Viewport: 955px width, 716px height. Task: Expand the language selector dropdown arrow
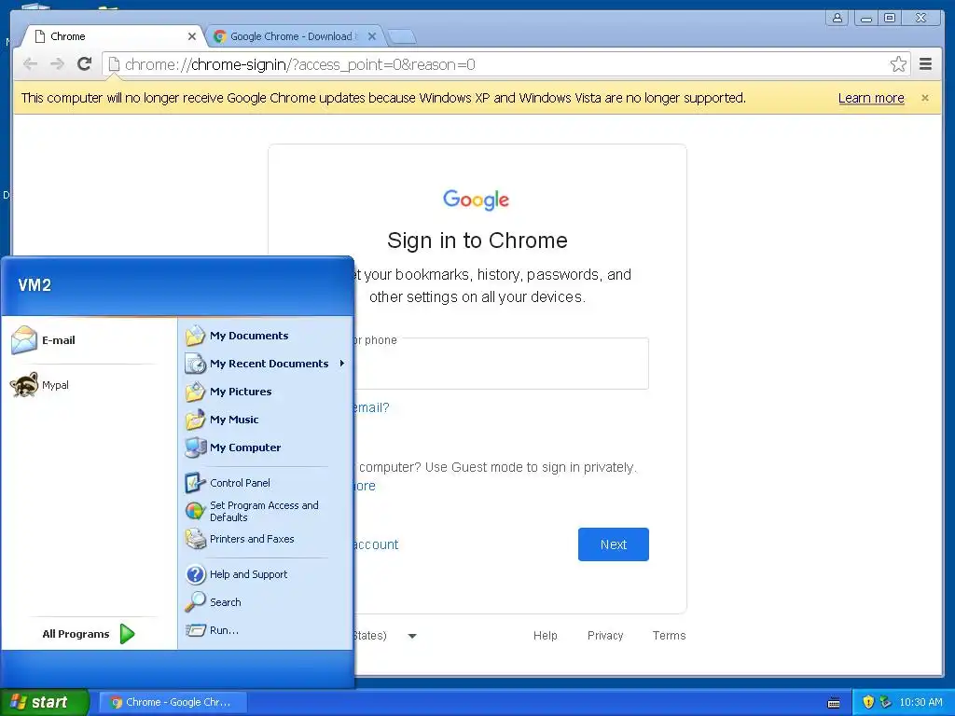(x=412, y=636)
